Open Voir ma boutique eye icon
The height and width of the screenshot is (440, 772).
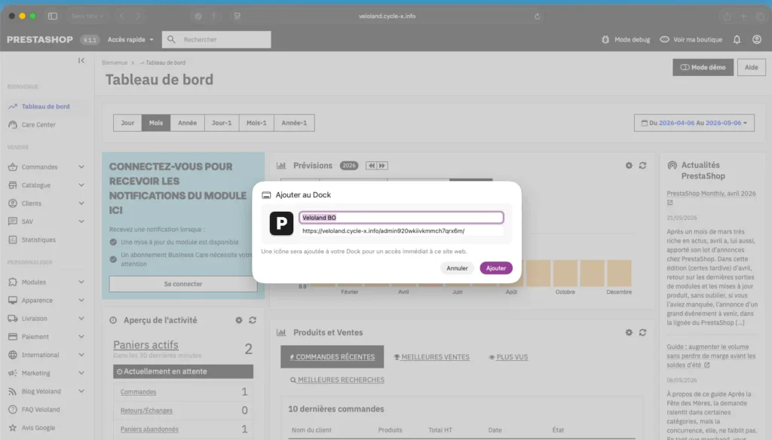pyautogui.click(x=664, y=39)
